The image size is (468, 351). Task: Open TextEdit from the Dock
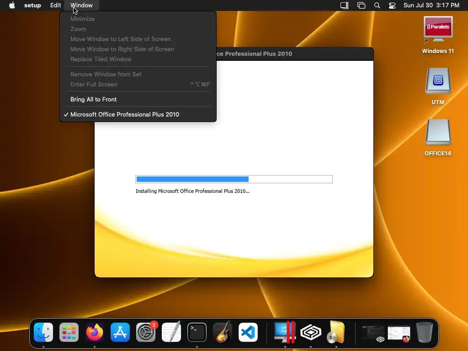pos(171,332)
